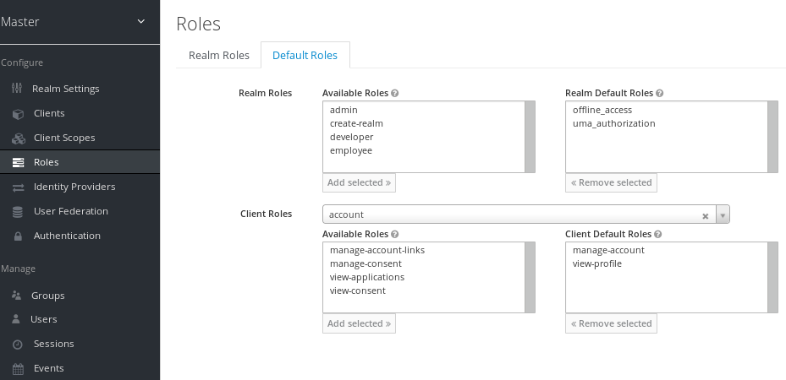Show help for Client Default Roles
The width and height of the screenshot is (786, 380).
[658, 234]
